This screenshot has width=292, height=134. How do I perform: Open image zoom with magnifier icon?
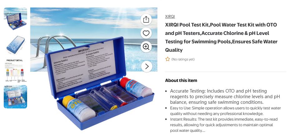pos(146,47)
